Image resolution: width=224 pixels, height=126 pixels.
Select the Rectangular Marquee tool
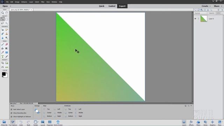click(x=7, y=19)
